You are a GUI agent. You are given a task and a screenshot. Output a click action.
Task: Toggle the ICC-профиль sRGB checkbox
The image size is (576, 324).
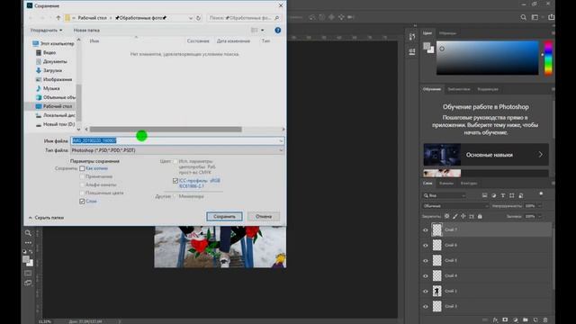tap(175, 181)
